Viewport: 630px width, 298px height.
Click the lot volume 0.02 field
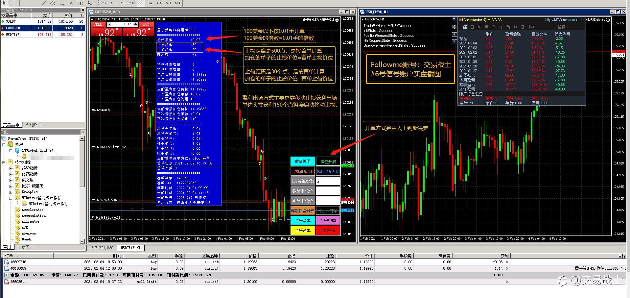(123, 24)
